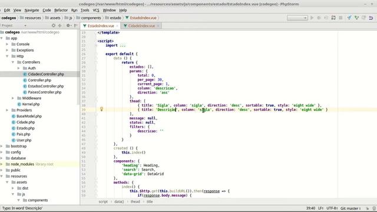The width and height of the screenshot is (377, 212).
Task: Click the Hide Project panel icon
Action: pos(76,25)
